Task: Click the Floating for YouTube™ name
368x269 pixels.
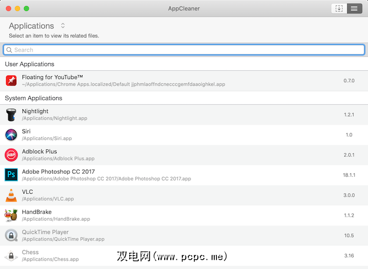Action: pyautogui.click(x=52, y=77)
